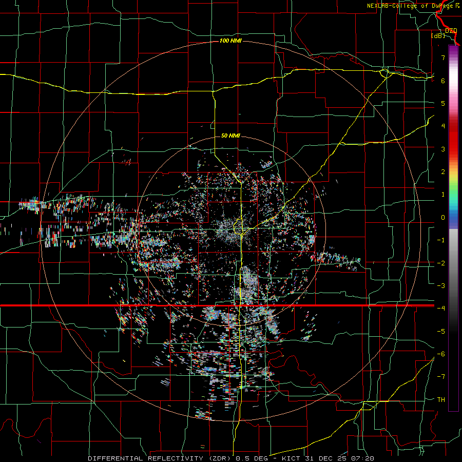This screenshot has width=462, height=462.
Task: Click the 0 dB tick label on the legend
Action: 443,218
